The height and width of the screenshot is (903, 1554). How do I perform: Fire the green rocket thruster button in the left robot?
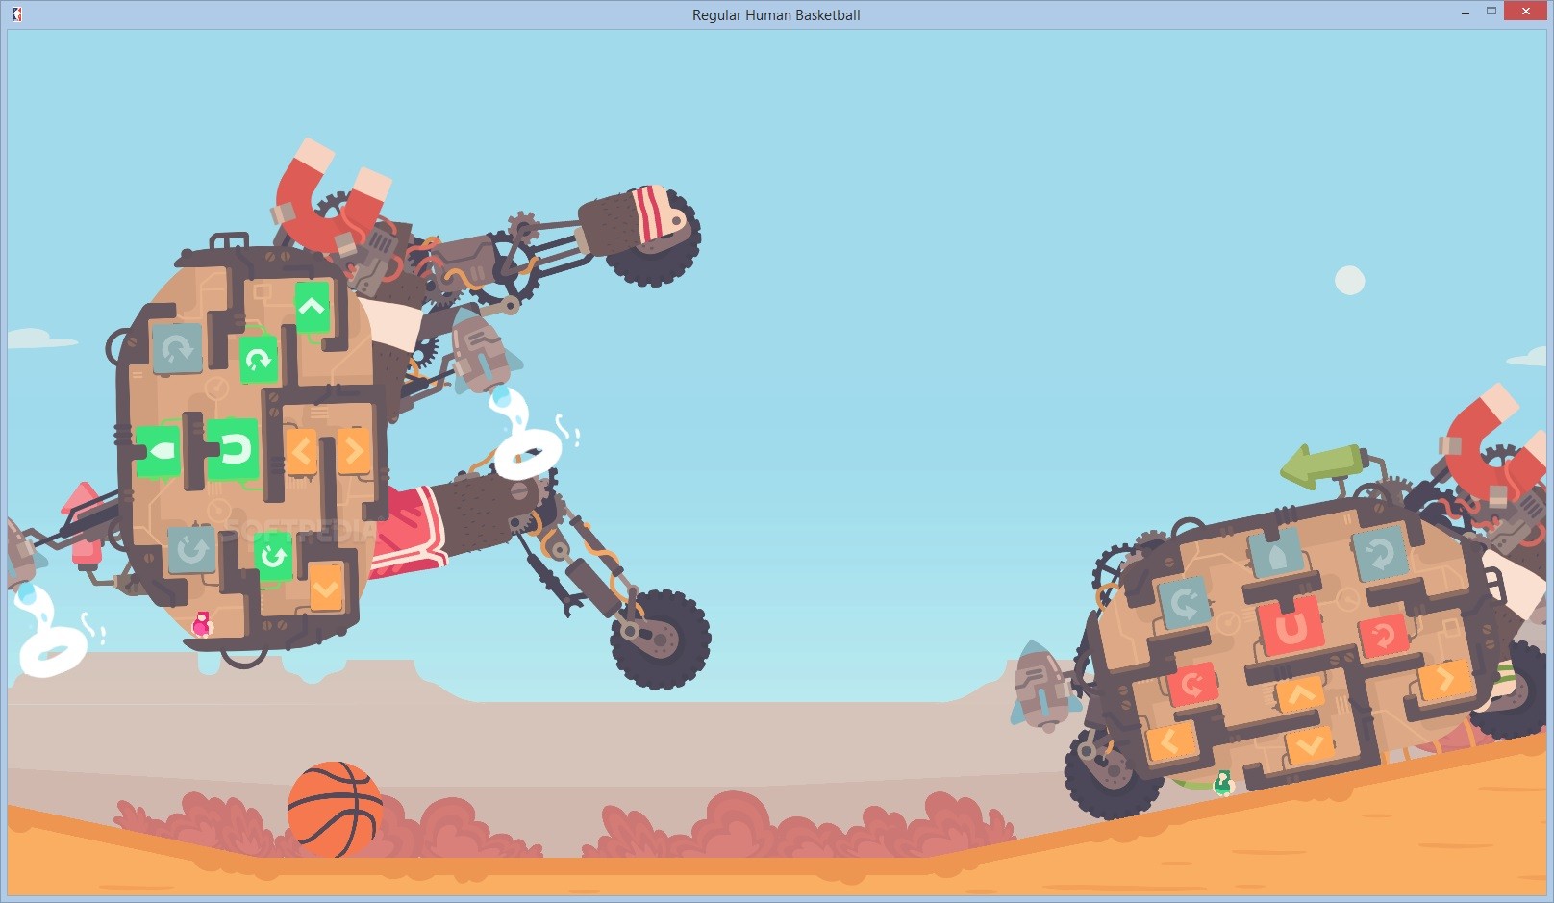(158, 450)
